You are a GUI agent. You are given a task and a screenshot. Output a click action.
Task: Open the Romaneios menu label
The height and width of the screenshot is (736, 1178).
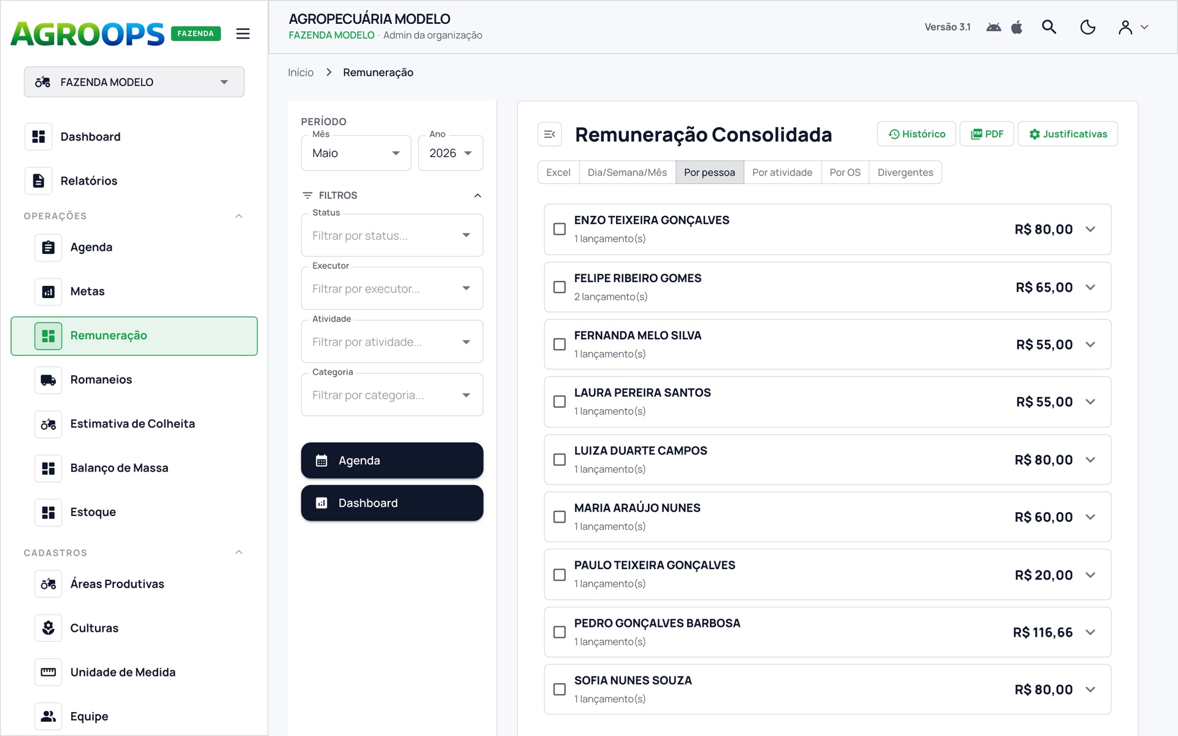pos(101,380)
